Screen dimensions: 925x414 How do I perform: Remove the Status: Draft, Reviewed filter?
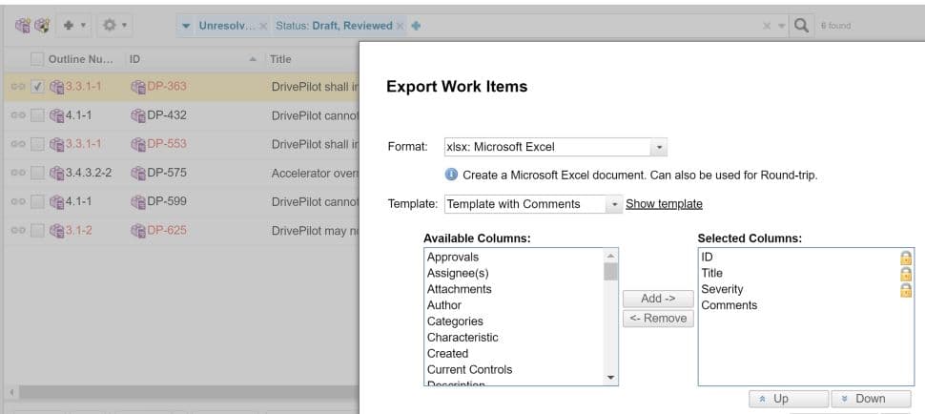pyautogui.click(x=400, y=26)
